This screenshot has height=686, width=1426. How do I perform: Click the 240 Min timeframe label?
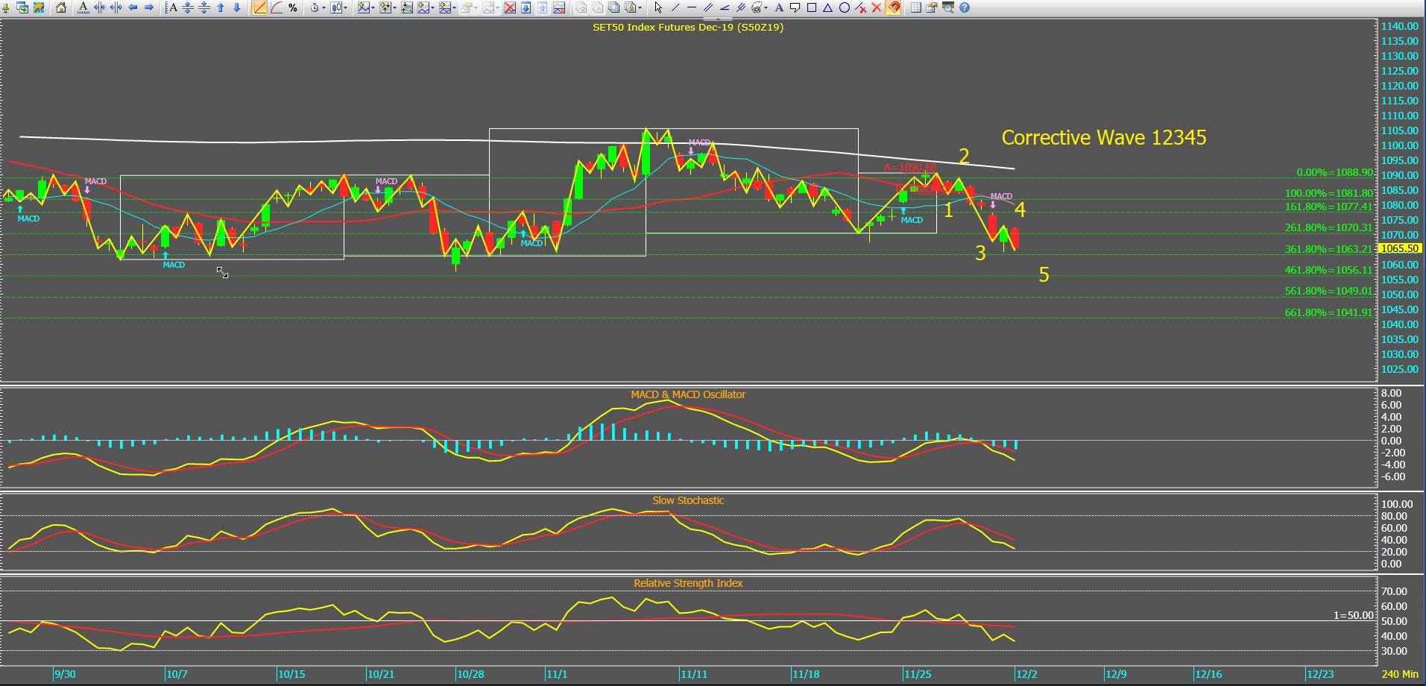[1399, 674]
